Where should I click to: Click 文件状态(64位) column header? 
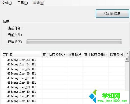96,54
